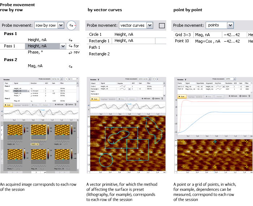Click the forward direction arrow in the Pass 1 row

click(x=70, y=46)
